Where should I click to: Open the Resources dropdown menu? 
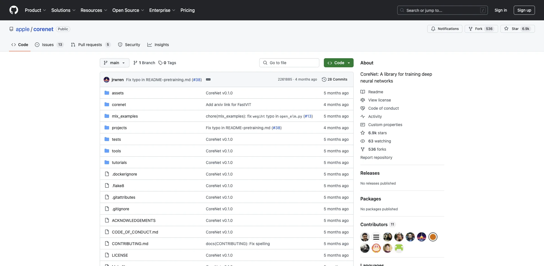coord(94,10)
